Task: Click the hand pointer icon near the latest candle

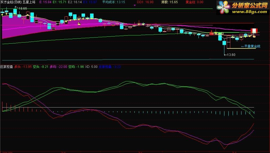Action: [254, 36]
